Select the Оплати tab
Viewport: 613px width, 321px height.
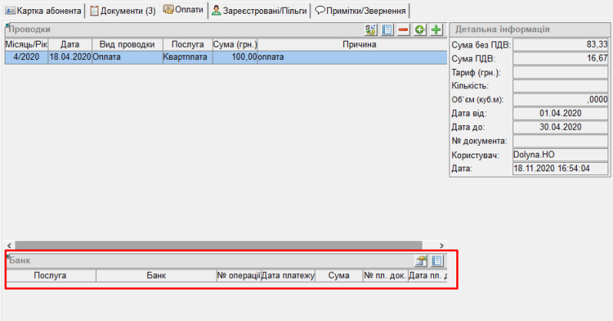(184, 11)
